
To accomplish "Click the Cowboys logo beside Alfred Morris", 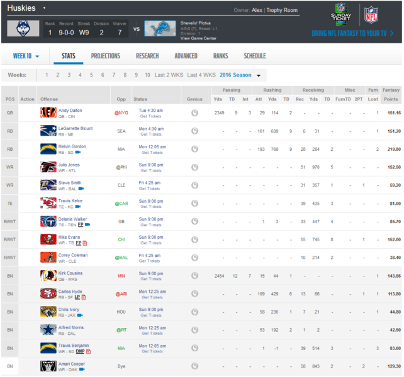I will coord(48,330).
